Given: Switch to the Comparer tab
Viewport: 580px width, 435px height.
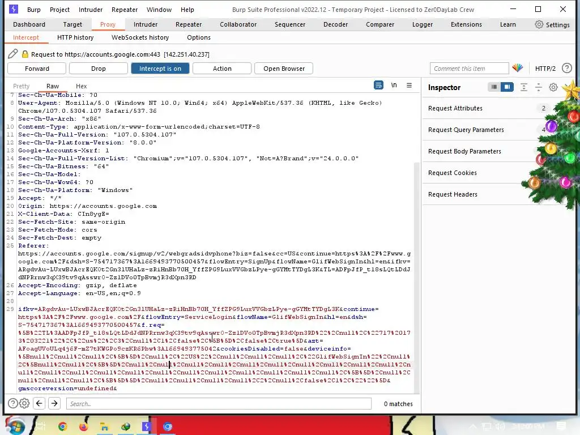Looking at the screenshot, I should [x=380, y=24].
